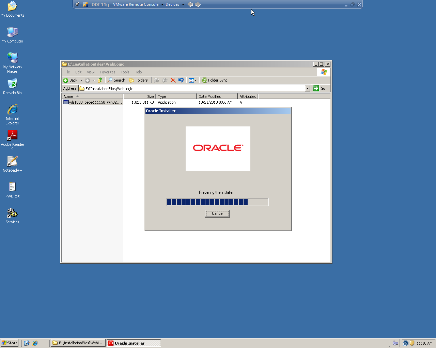Open the Help menu

click(138, 72)
